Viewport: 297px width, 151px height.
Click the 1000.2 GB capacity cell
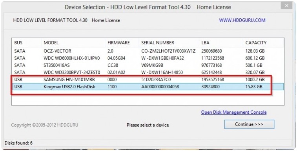(255, 80)
